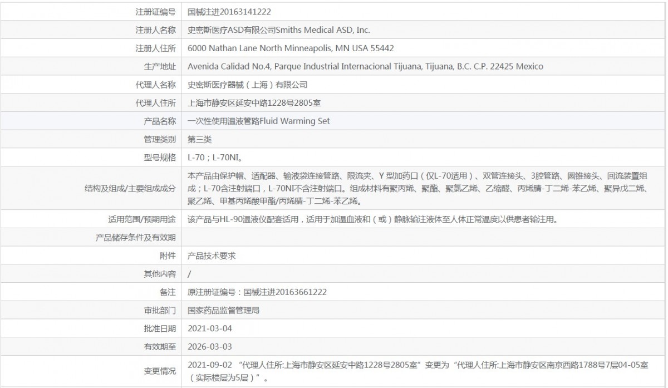Select model specification L-70；L-70NI
Screen dimensions: 668x388
[x=214, y=158]
